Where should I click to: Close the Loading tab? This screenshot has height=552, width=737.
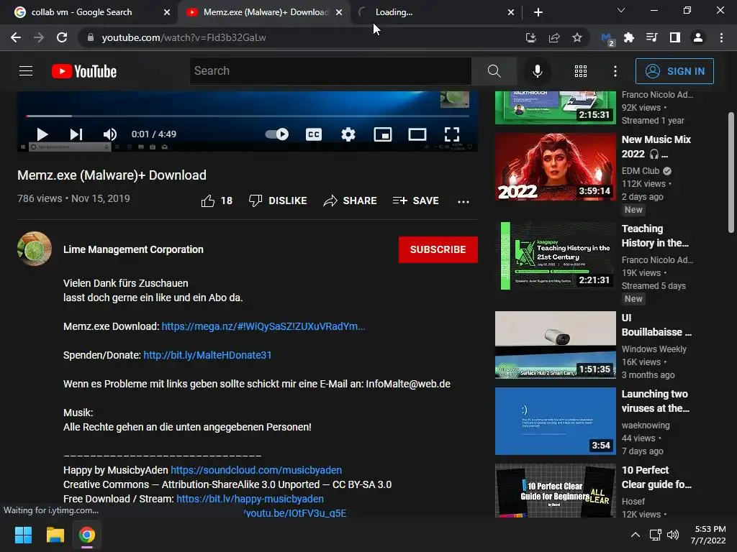[x=511, y=12]
